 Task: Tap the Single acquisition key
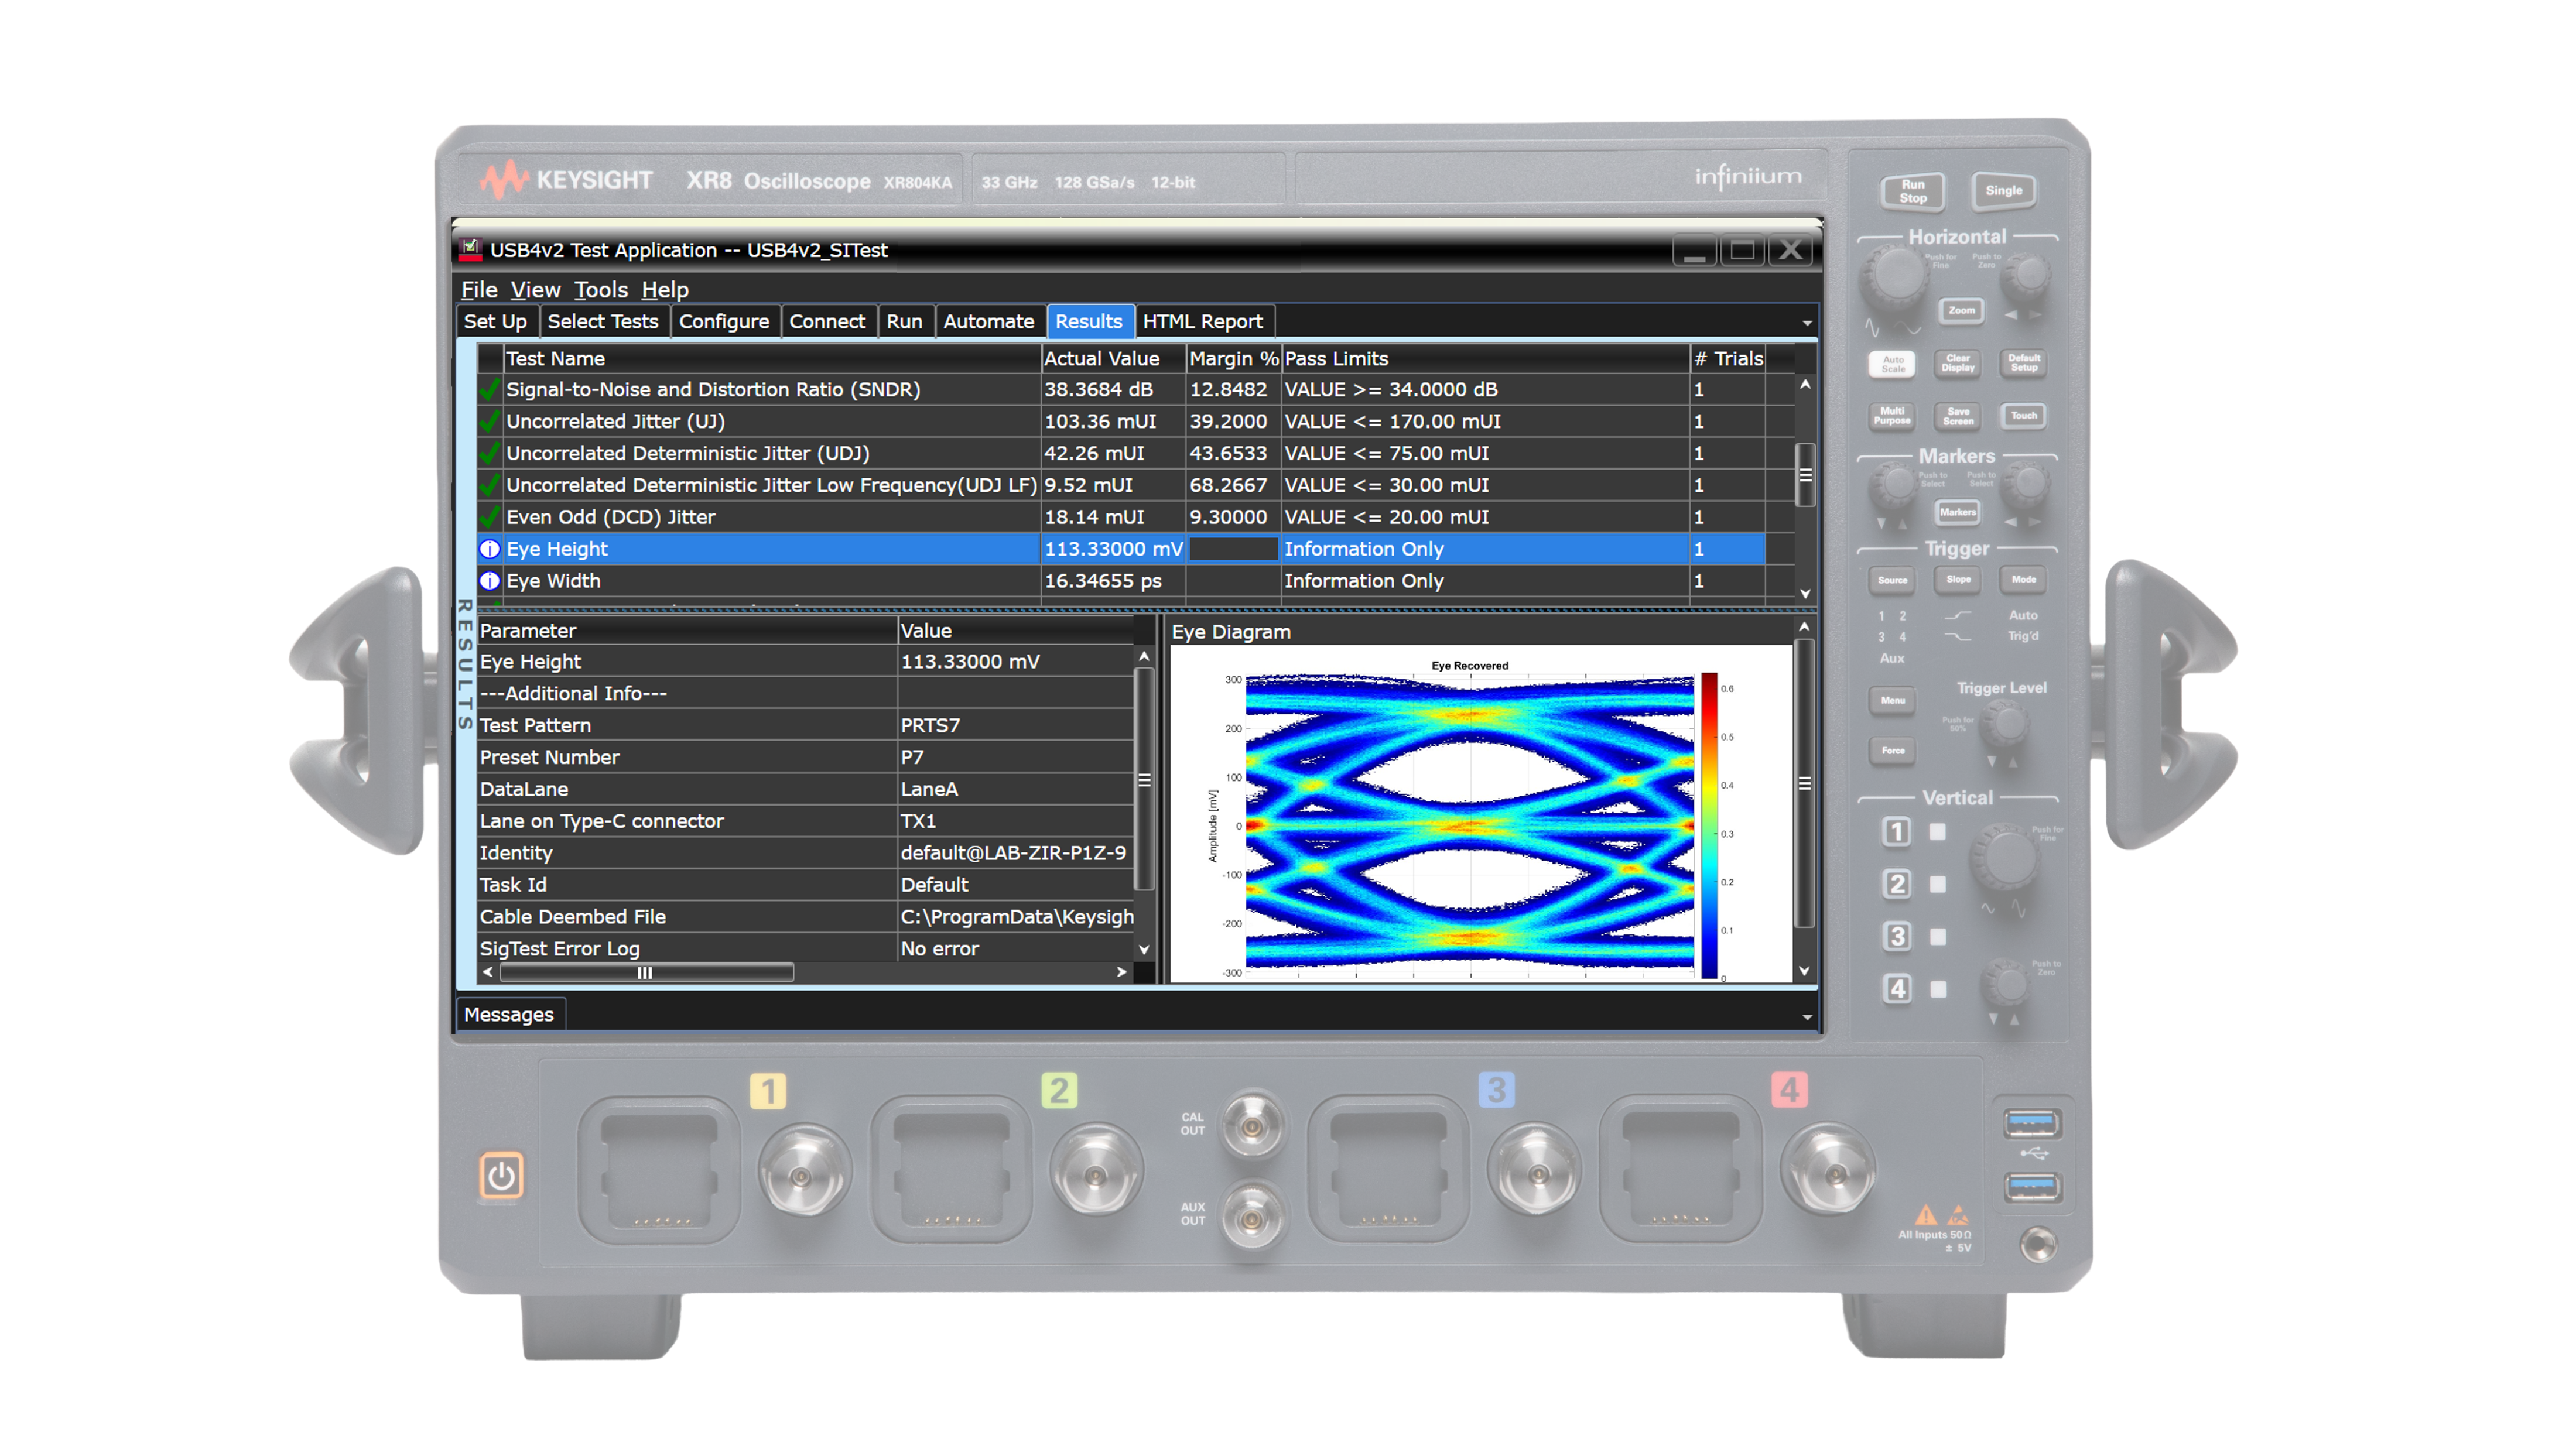coord(2003,190)
